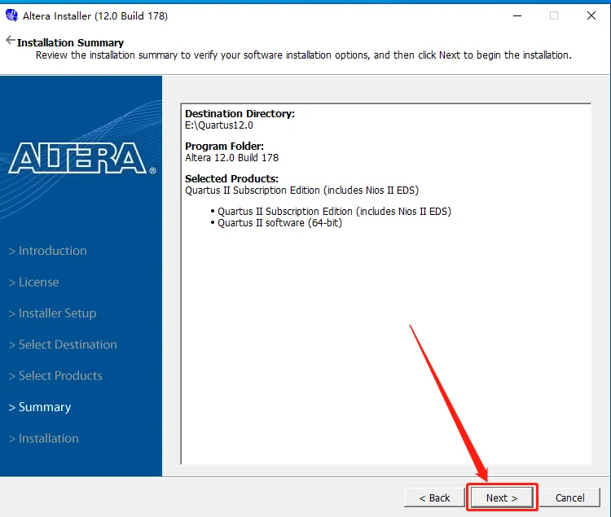Click the Altera Installer title bar icon
611x517 pixels.
(11, 15)
